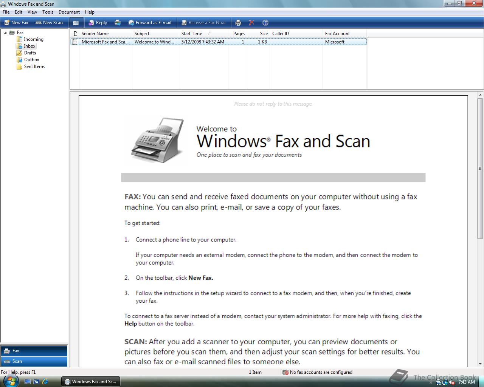
Task: Sort by Sender Name column
Action: pyautogui.click(x=105, y=34)
